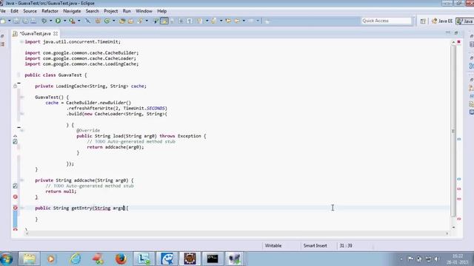
Task: Toggle Block Selection mode icon
Action: click(x=181, y=21)
